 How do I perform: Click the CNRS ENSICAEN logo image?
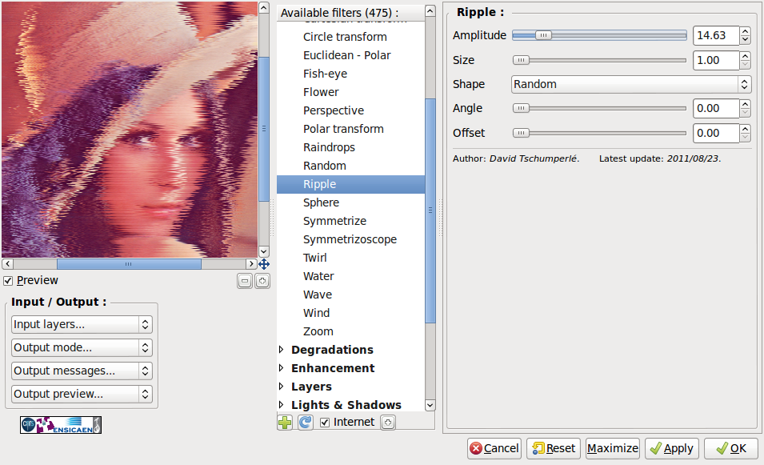[x=61, y=425]
